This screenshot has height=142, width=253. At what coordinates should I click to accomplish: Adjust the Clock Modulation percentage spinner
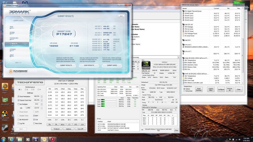(x=42, y=97)
